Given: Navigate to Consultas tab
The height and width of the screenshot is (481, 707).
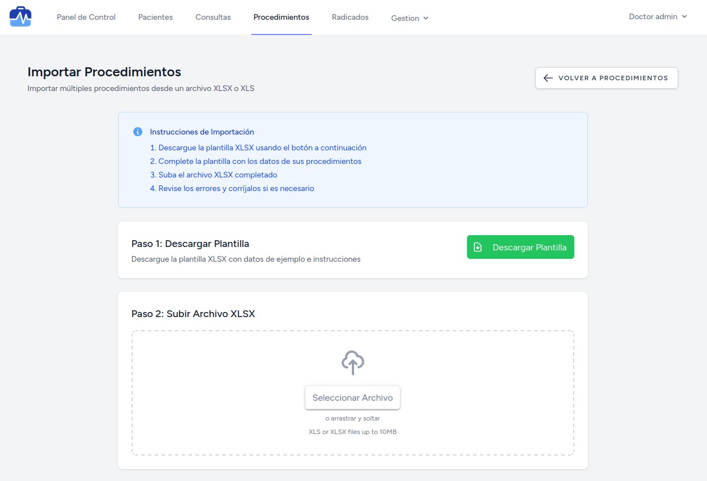Looking at the screenshot, I should [x=213, y=17].
